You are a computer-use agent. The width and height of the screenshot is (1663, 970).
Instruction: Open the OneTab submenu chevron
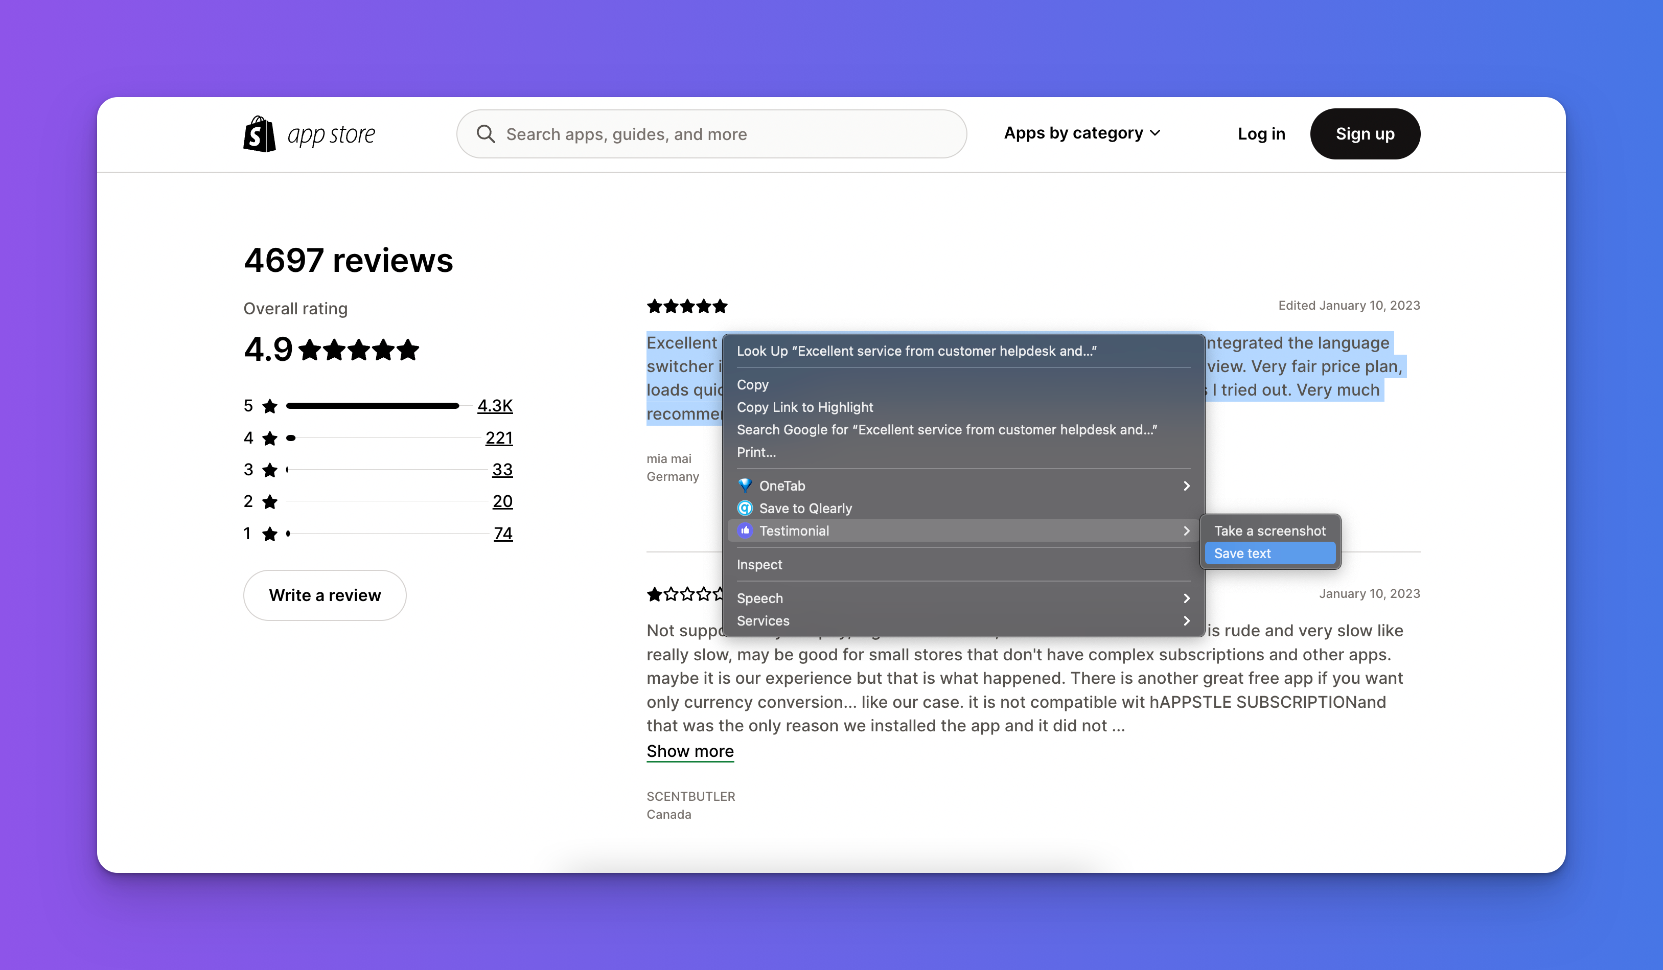coord(1186,486)
